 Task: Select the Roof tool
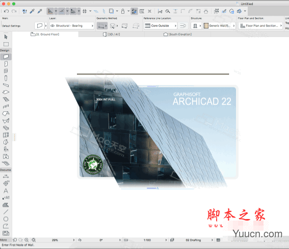coord(6,113)
